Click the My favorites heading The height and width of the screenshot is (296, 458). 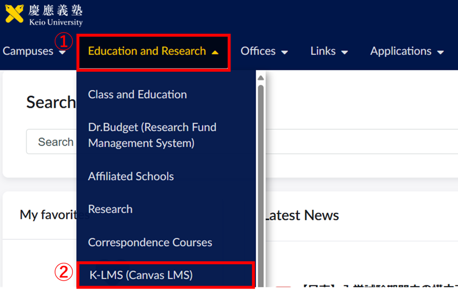click(x=47, y=215)
